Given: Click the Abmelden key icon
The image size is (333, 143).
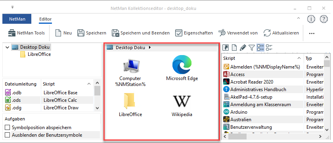Looking at the screenshot, I should [x=226, y=67].
